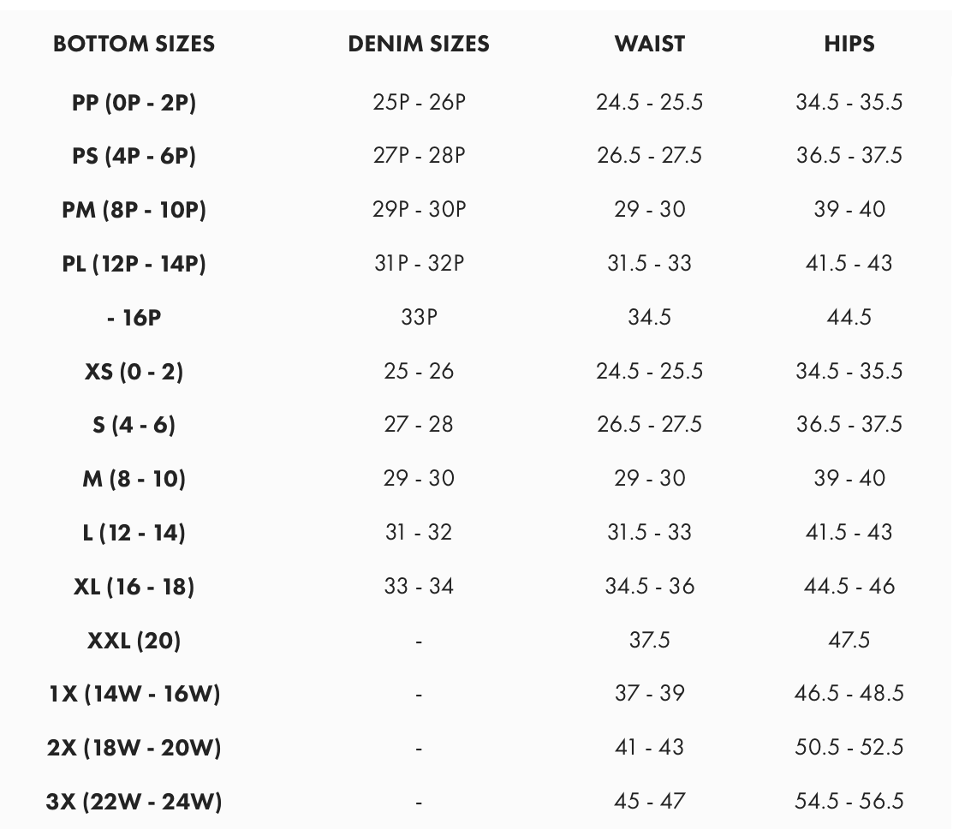Select the XS (0 - 2) size label
Viewport: 959px width, 836px height.
click(134, 371)
